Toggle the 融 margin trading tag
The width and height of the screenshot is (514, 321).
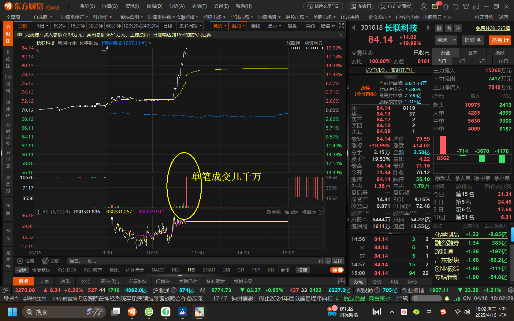pos(439,28)
